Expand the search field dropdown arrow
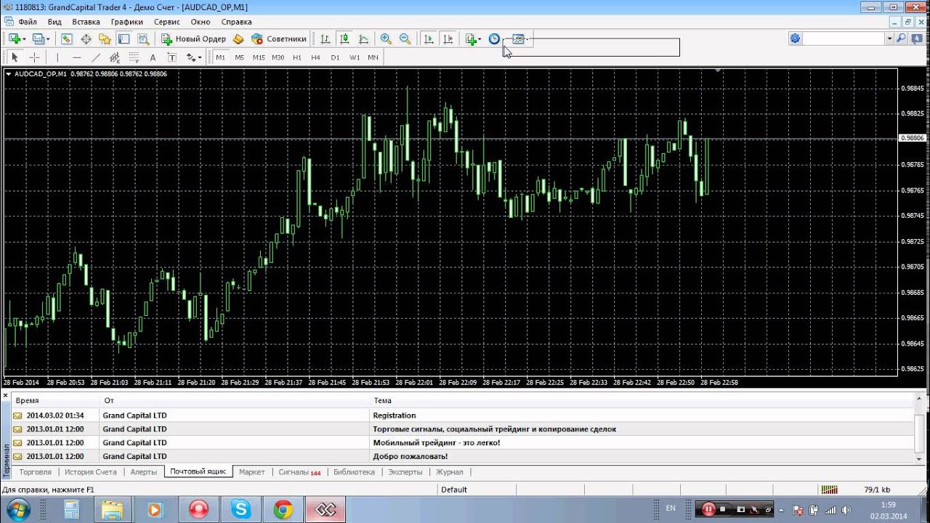Viewport: 930px width, 523px height. coord(889,38)
